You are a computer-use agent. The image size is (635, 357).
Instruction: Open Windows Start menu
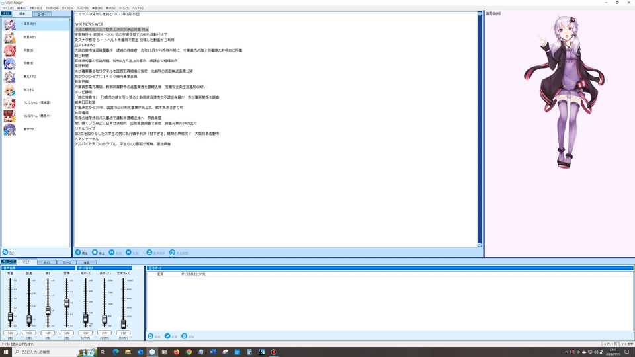pos(6,352)
